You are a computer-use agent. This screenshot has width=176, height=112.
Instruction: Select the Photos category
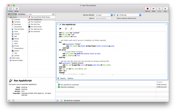tap(16, 46)
